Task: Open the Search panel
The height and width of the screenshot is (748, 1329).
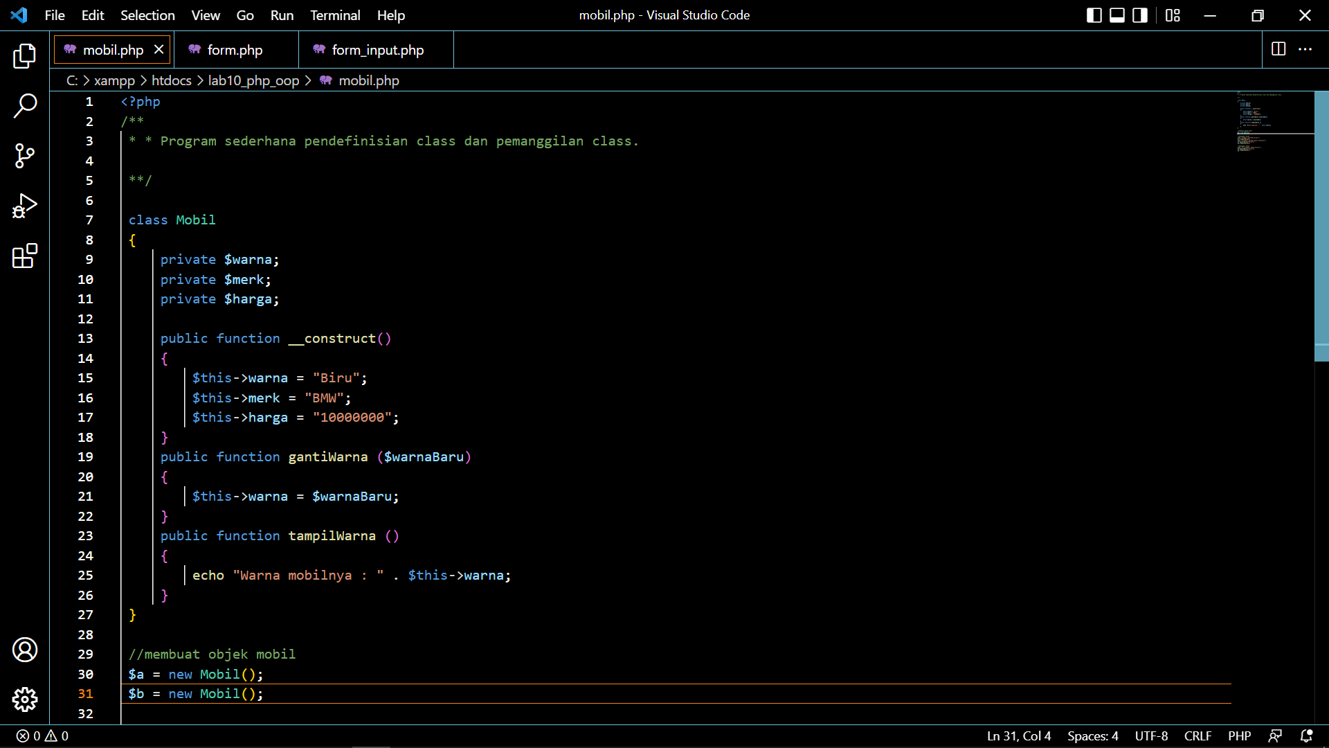Action: pyautogui.click(x=25, y=106)
